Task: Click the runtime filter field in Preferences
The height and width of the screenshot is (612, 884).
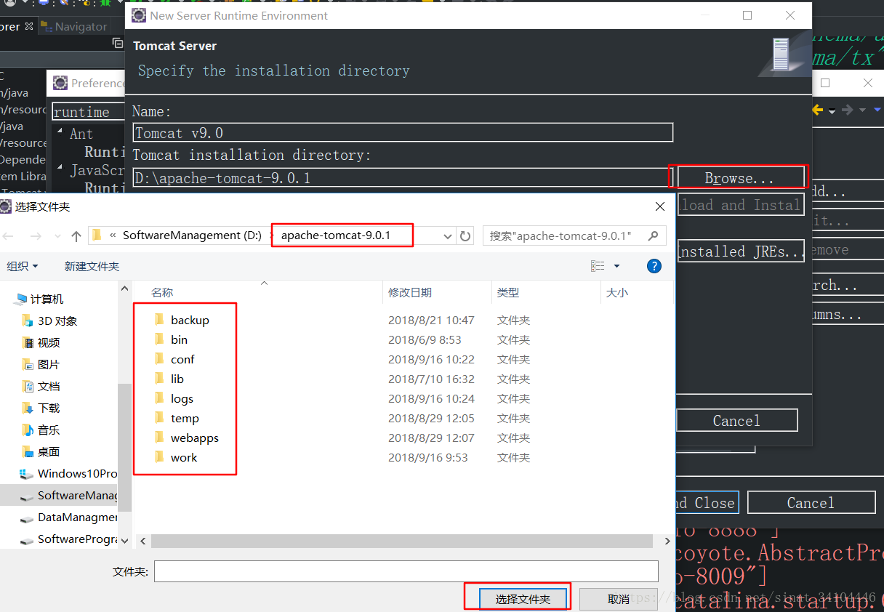Action: point(87,112)
